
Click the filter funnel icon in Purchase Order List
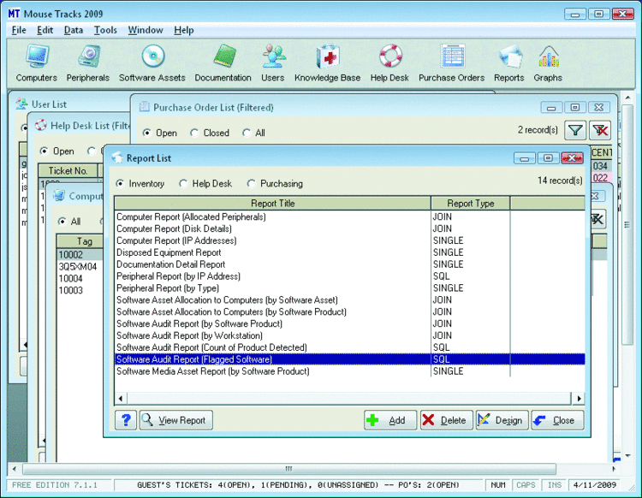tap(575, 131)
